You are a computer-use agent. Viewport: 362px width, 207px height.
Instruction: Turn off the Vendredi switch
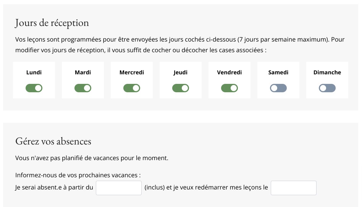[229, 88]
